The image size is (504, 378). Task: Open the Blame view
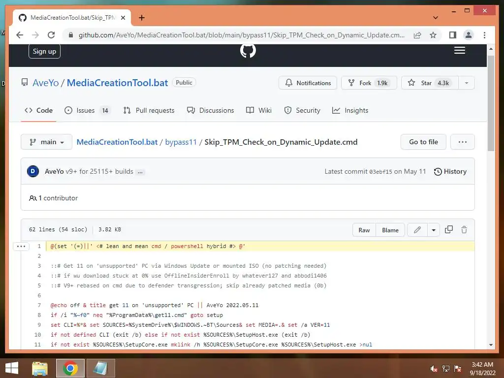click(390, 230)
